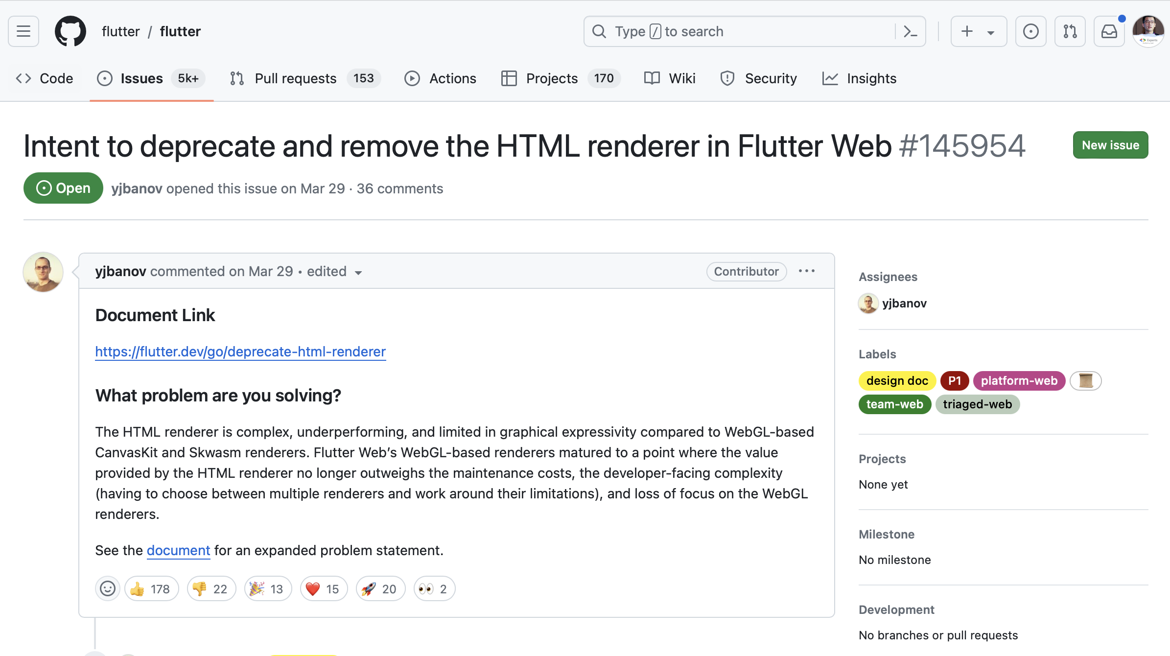Toggle the thumbs up reaction (178)
Viewport: 1170px width, 656px height.
coord(151,588)
